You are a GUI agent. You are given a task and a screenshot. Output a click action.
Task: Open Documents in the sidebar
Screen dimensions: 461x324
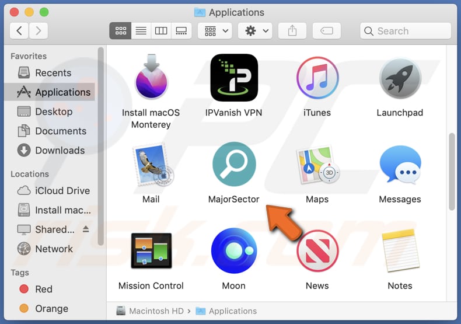tap(50, 131)
